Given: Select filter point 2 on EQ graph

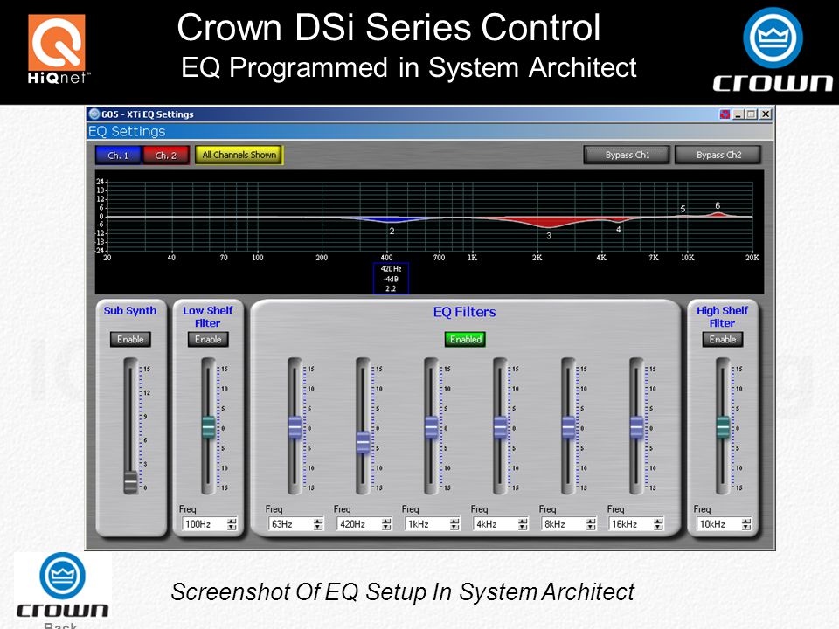Looking at the screenshot, I should click(x=392, y=231).
